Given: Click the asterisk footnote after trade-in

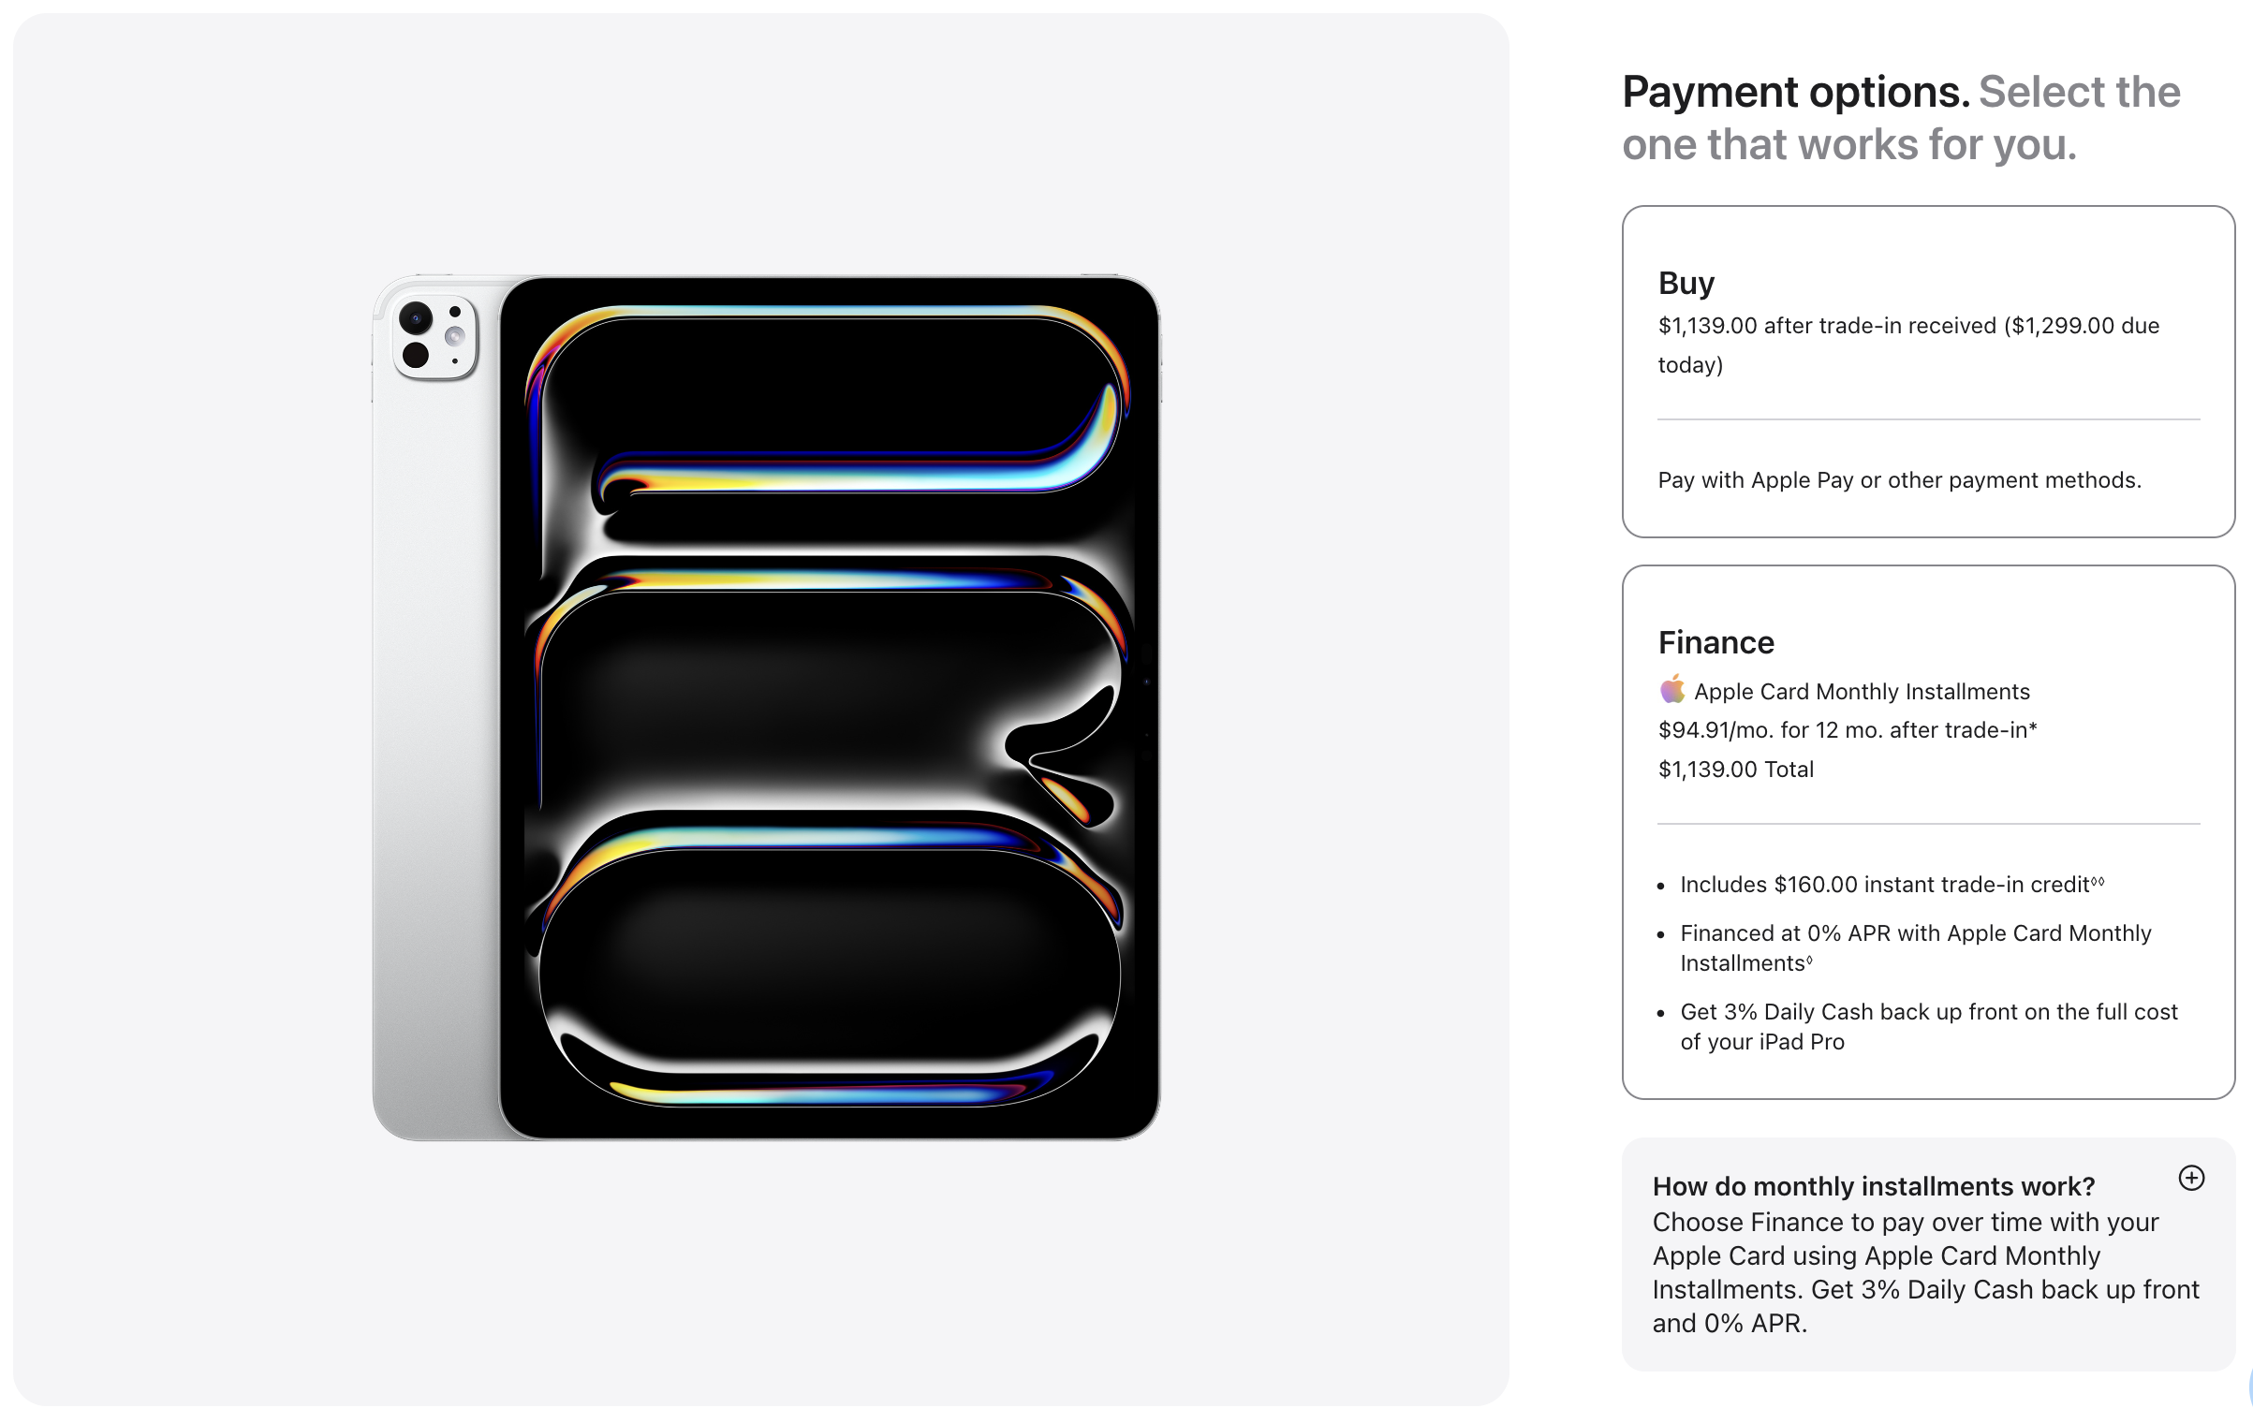Looking at the screenshot, I should 2033,727.
